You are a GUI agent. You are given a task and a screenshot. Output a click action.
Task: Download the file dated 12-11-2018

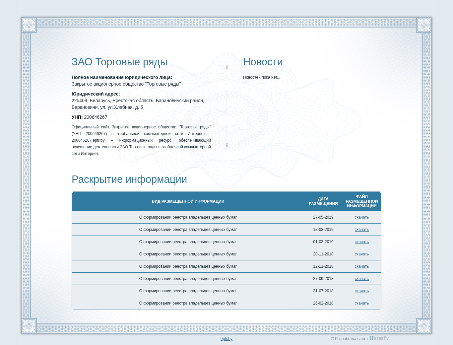[361, 266]
